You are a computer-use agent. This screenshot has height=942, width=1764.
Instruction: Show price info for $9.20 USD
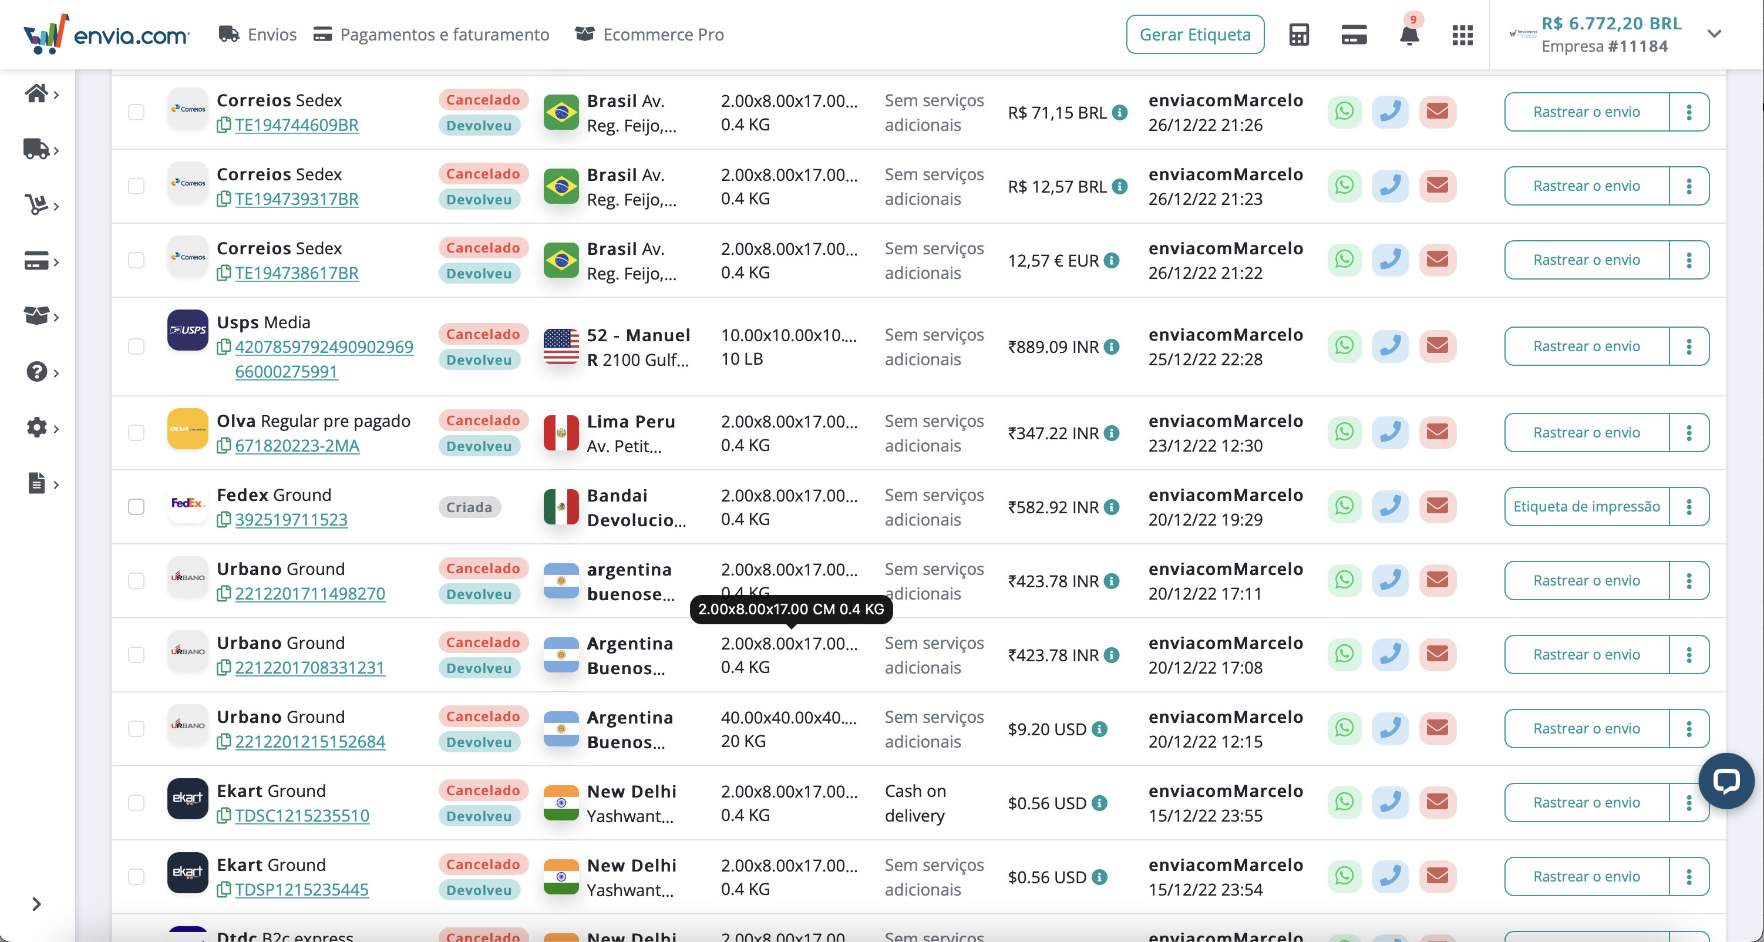click(1100, 729)
